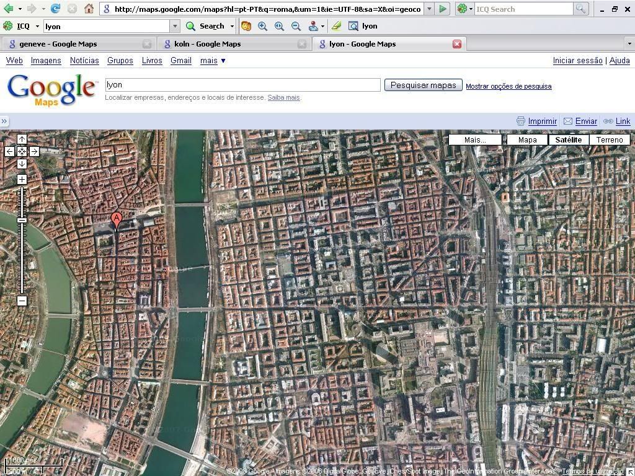Pan the map left with the arrow
This screenshot has height=476, width=635.
coord(9,151)
